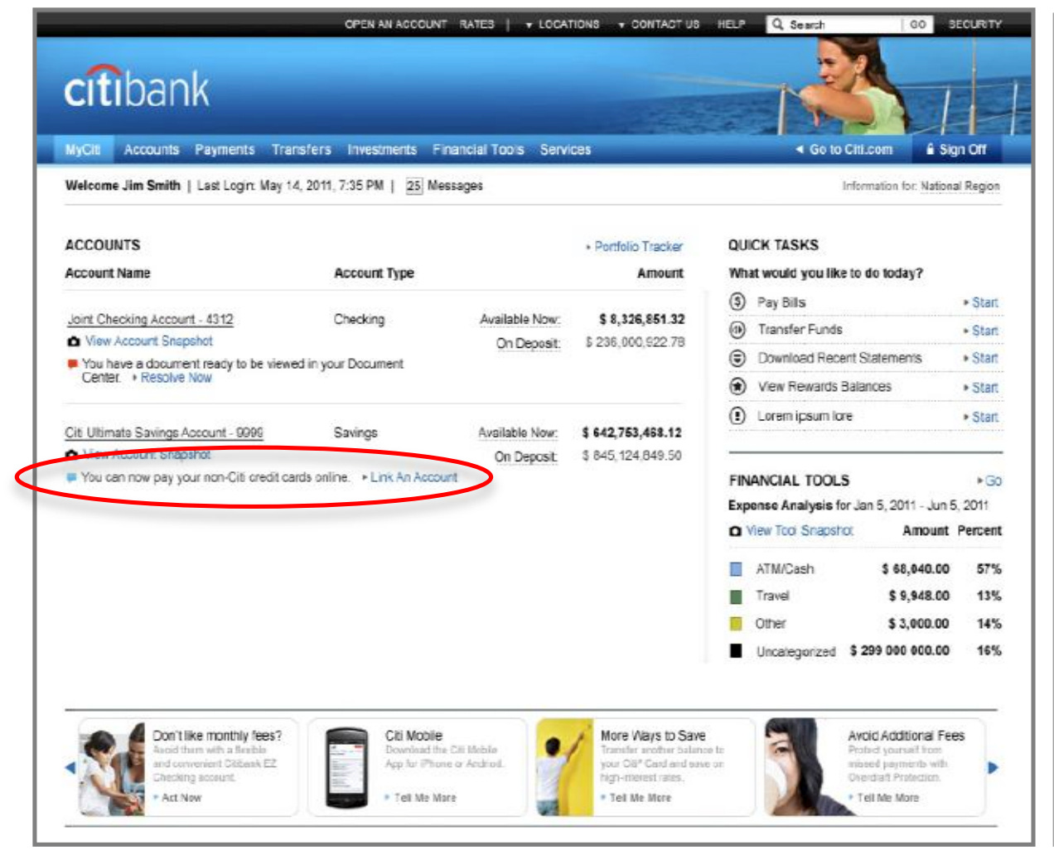
Task: Click the Citi Mobile phone thumbnail
Action: point(346,768)
